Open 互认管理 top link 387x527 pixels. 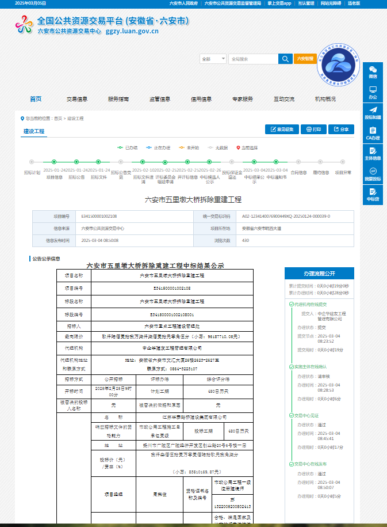(306, 3)
